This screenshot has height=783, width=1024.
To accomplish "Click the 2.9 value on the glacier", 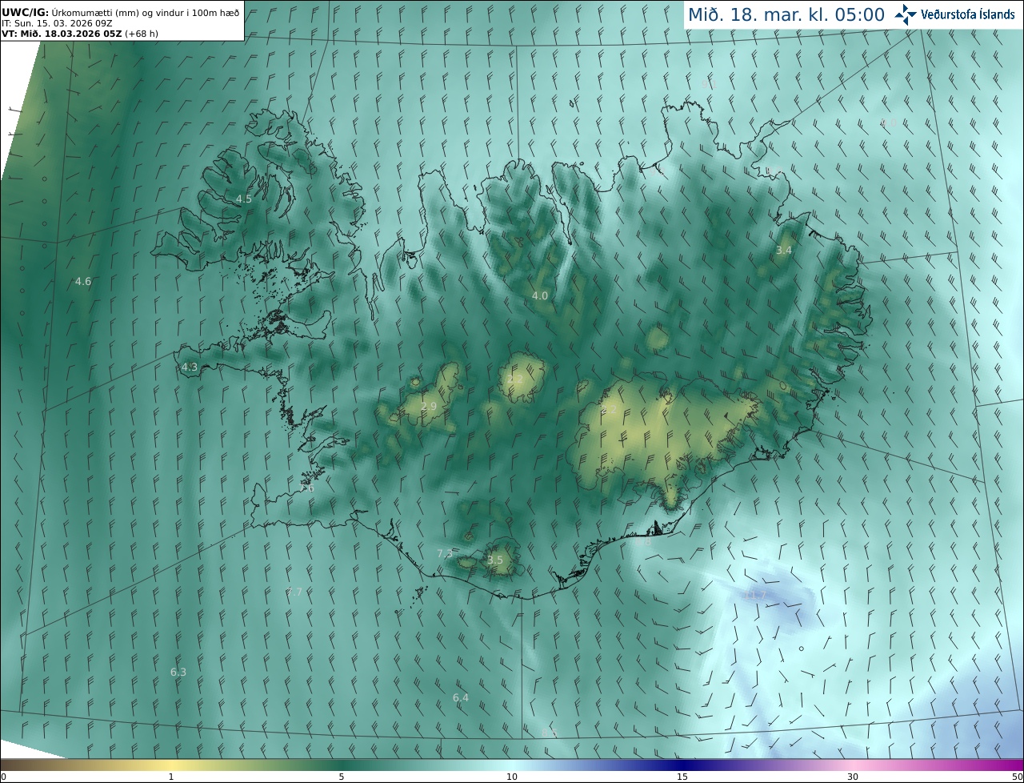I will pos(429,407).
